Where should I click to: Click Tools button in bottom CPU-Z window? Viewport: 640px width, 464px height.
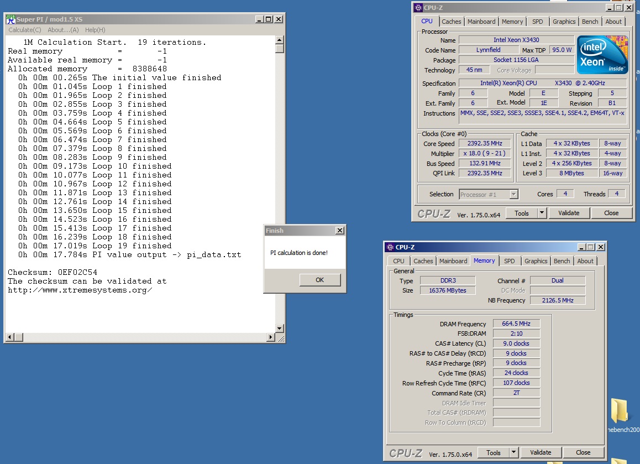pyautogui.click(x=493, y=452)
